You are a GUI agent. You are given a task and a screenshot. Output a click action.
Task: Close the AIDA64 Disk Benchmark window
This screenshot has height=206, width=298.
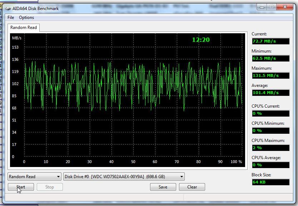click(x=285, y=7)
